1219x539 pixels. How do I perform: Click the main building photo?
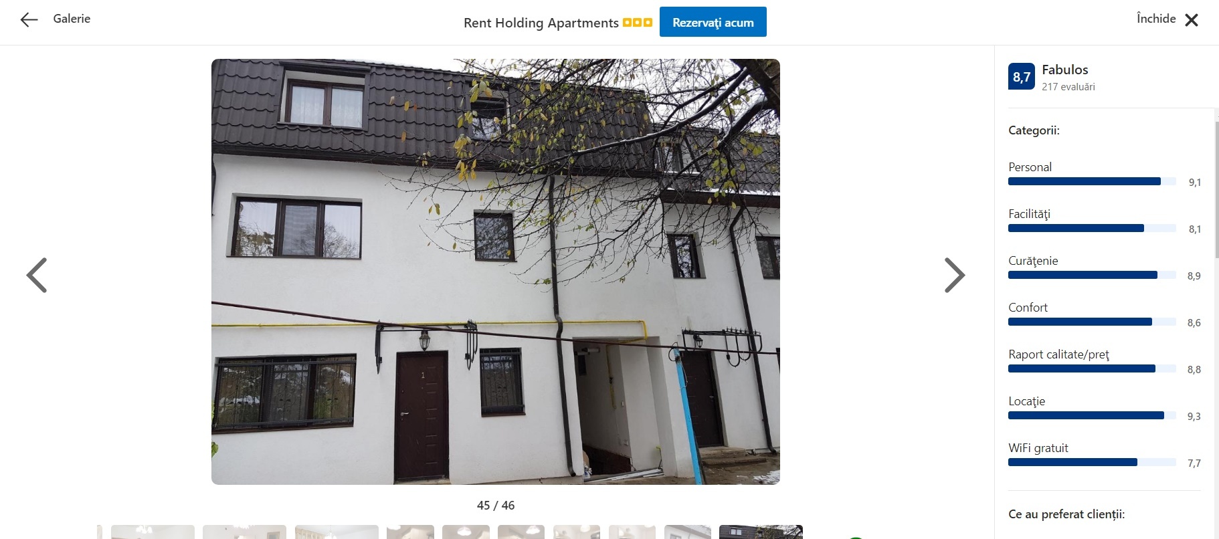[495, 272]
